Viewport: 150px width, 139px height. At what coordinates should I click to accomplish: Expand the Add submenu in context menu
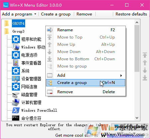86,75
